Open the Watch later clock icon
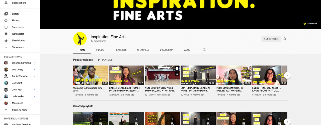Viewport: 321px width, 125px height. click(x=6, y=34)
